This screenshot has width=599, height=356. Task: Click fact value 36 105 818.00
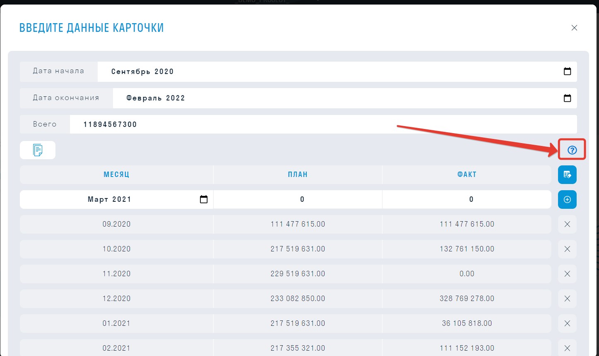pos(467,323)
